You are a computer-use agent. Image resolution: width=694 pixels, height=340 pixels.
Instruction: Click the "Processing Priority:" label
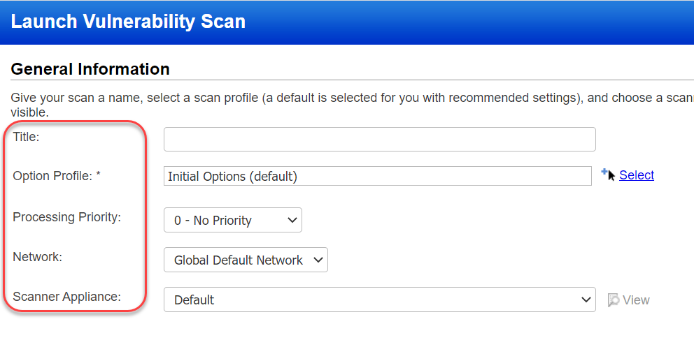point(66,217)
